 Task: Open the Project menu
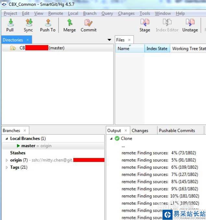point(10,14)
